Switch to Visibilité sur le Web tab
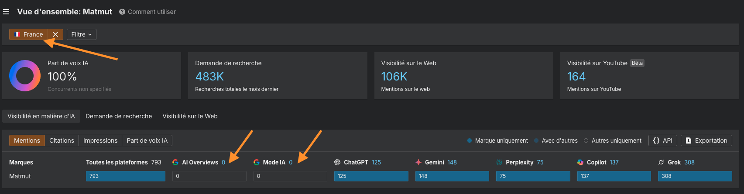The image size is (744, 194). 190,116
